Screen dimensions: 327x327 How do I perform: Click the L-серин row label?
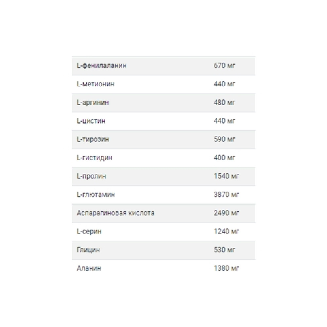pos(89,232)
